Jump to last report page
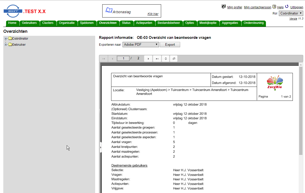305x193 pixels. coord(157,59)
